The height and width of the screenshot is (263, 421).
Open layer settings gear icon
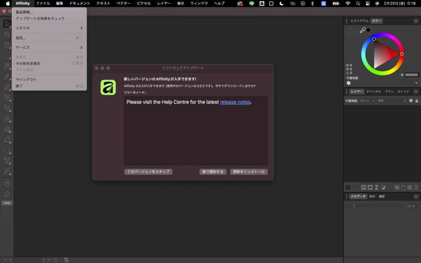click(411, 101)
